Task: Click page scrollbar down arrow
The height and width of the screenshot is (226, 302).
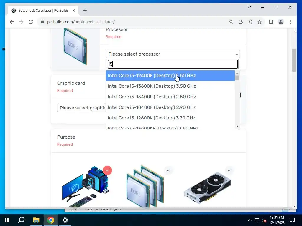Action: tap(294, 206)
